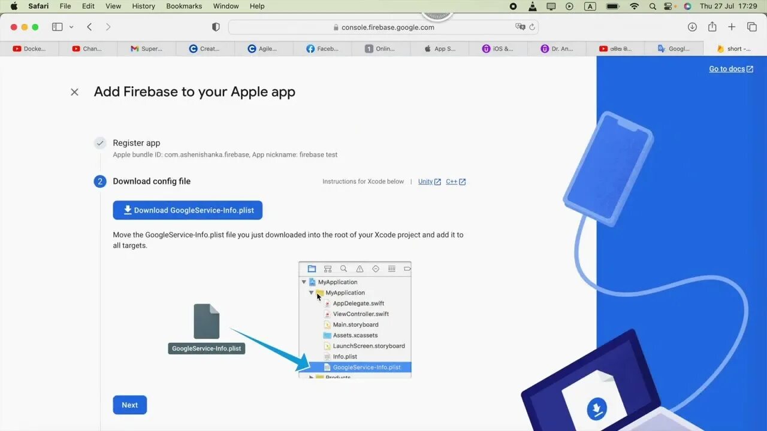Open the Apple menu
Image resolution: width=767 pixels, height=431 pixels.
click(x=14, y=6)
